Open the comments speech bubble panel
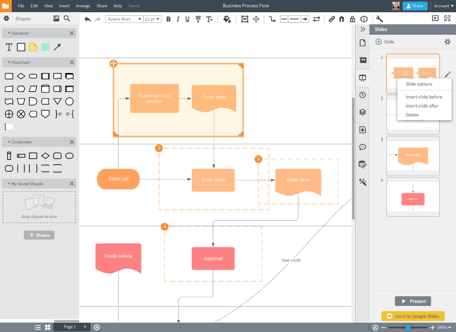The width and height of the screenshot is (456, 332). [362, 147]
